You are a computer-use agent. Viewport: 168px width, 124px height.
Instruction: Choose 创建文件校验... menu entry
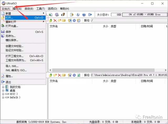[x=23, y=46]
